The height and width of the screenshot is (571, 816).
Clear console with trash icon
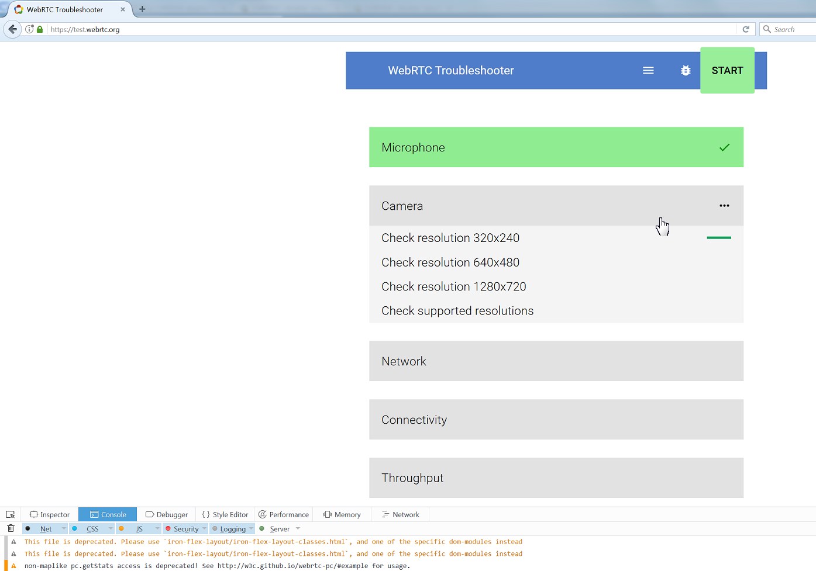(x=11, y=528)
